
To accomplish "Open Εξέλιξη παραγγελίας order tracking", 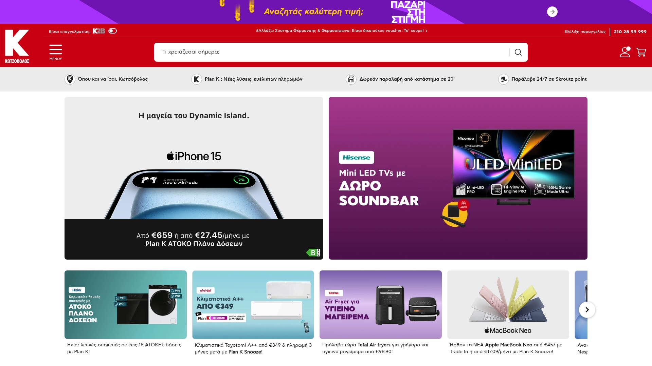I will [x=585, y=32].
